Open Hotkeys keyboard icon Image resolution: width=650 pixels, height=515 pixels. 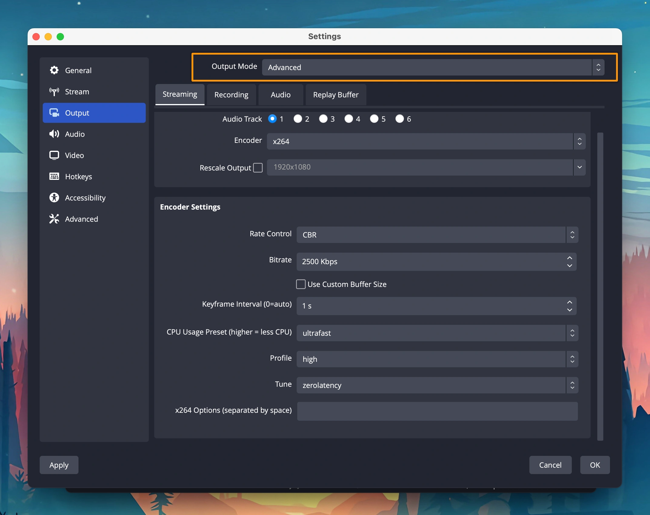[54, 177]
